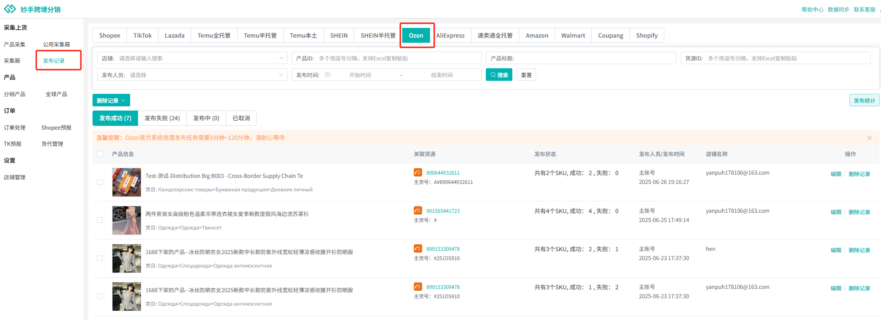The height and width of the screenshot is (320, 881).
Task: Expand the 删除记录 dropdown button
Action: tap(111, 100)
